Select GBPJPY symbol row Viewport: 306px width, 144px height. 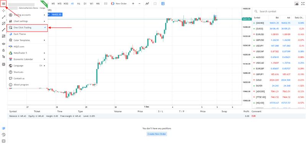click(279, 74)
